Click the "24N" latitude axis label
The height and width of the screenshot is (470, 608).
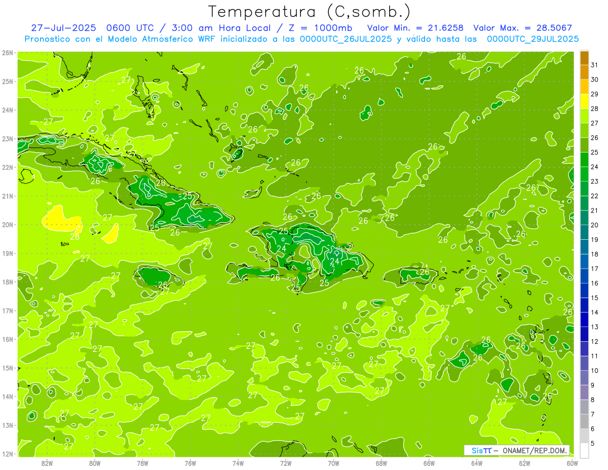pos(7,110)
